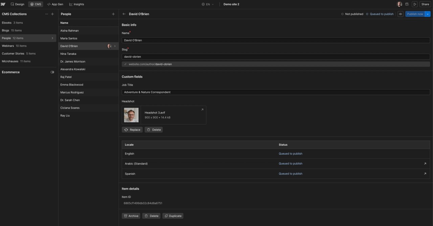Screen dimensions: 433x226
Task: Switch to the Design tab
Action: (18, 4)
